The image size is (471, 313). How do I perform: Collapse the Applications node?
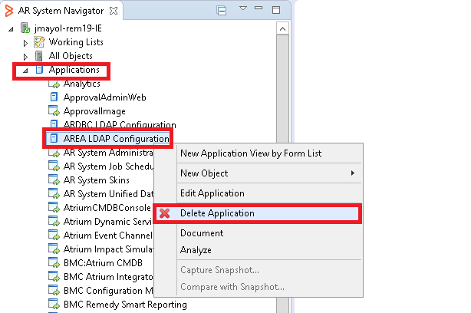coord(25,71)
